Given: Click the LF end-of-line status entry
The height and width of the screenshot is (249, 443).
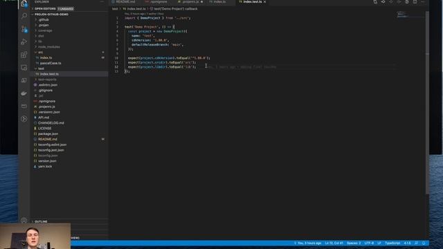Looking at the screenshot, I should click(x=379, y=243).
